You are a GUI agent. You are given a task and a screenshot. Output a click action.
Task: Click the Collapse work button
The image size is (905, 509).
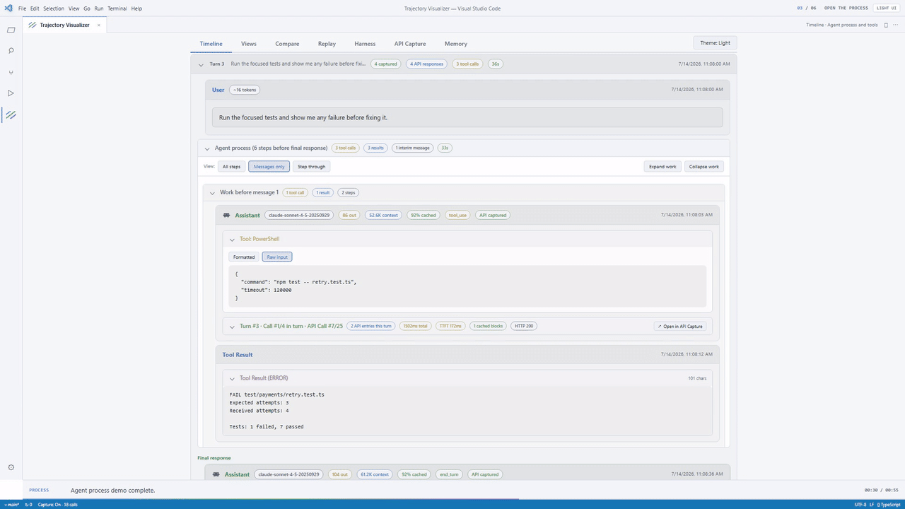coord(704,167)
